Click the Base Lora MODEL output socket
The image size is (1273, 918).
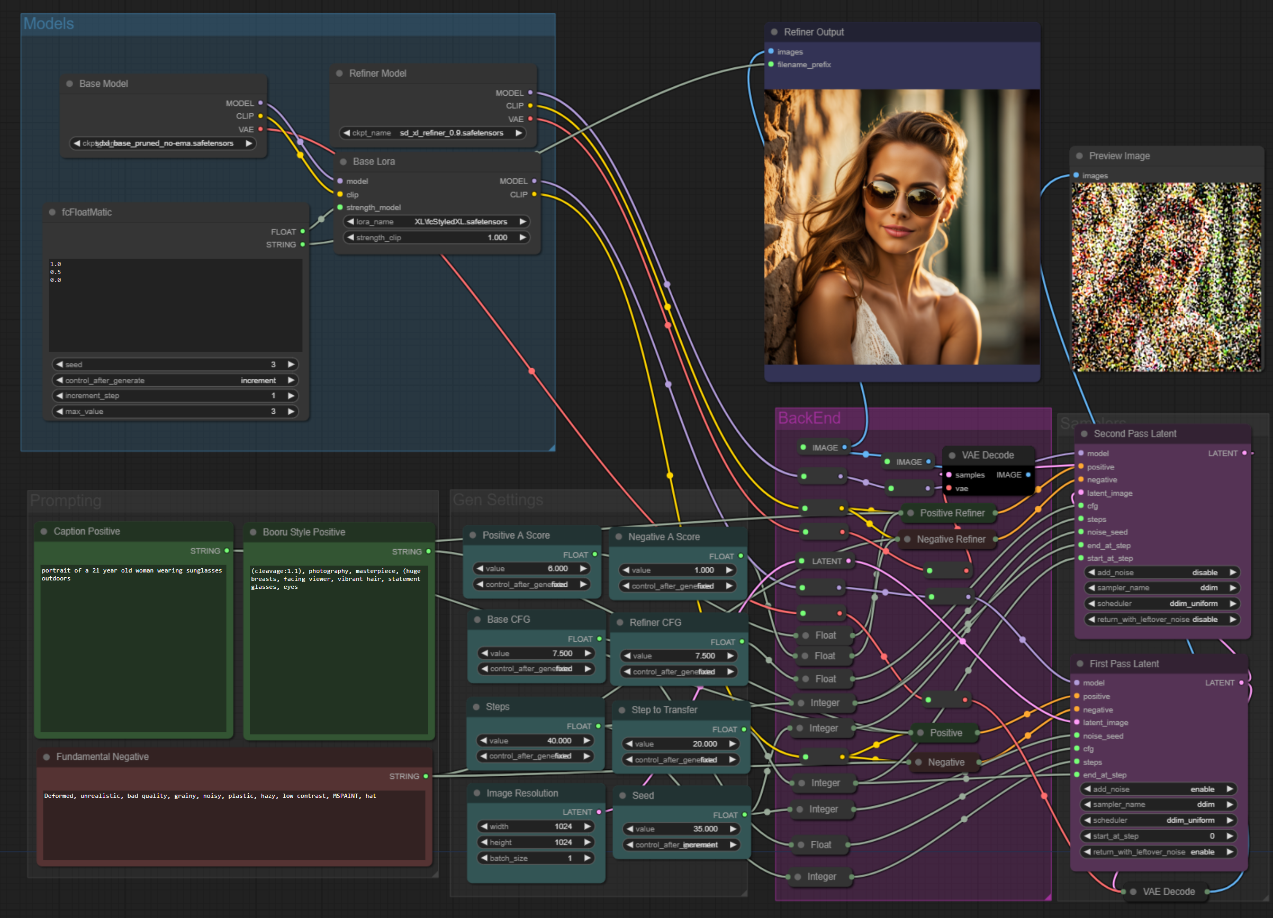point(534,181)
